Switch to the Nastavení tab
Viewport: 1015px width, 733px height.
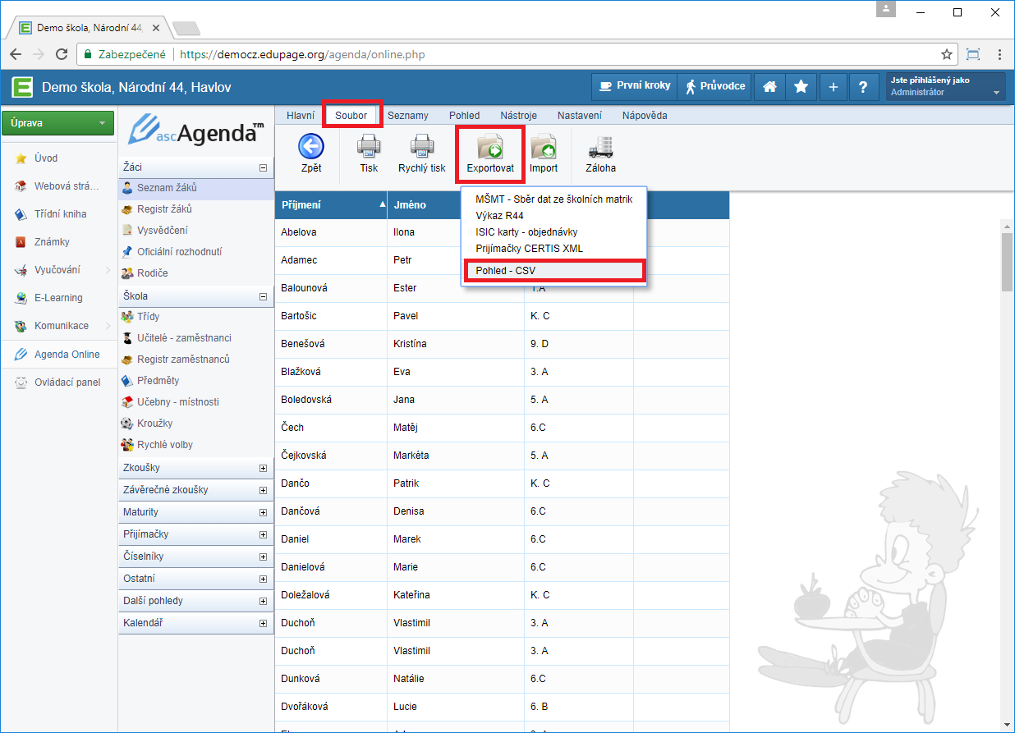580,116
